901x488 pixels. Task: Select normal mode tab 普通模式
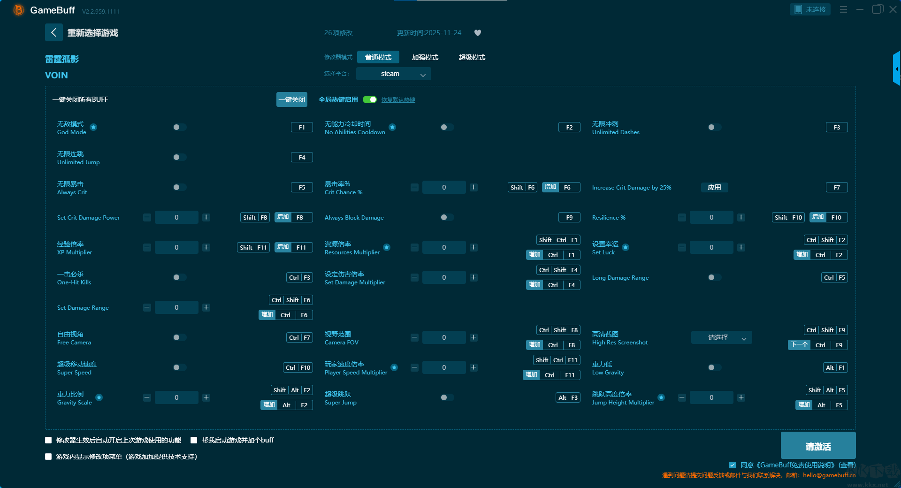coord(378,57)
